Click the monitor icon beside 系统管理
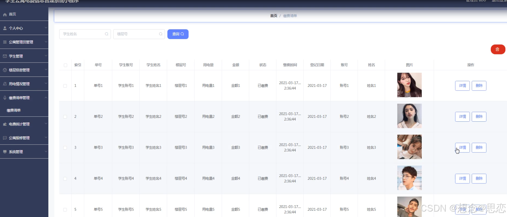This screenshot has width=507, height=217. (5, 152)
